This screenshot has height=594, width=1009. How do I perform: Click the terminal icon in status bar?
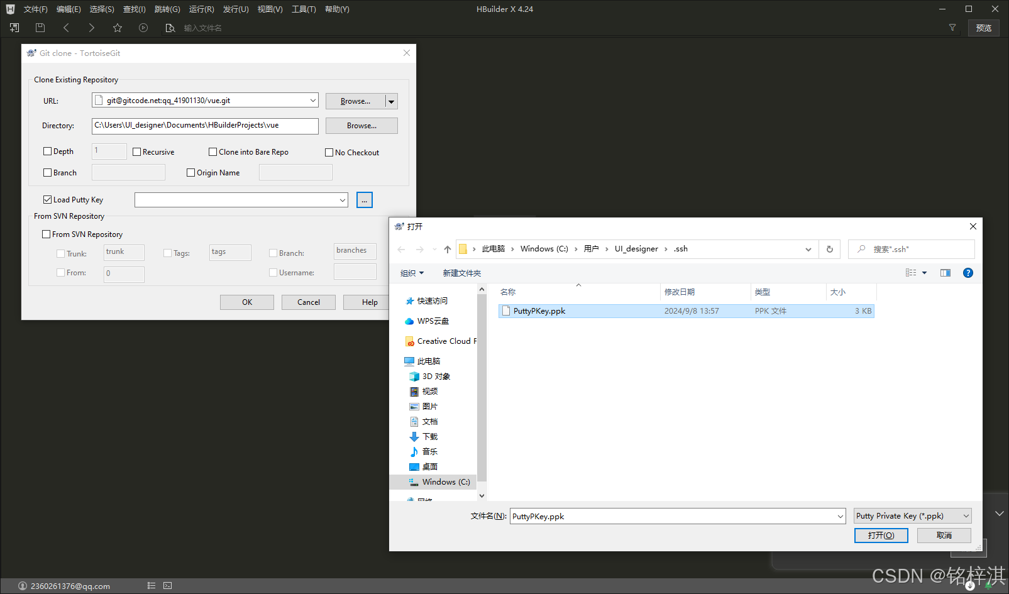168,586
